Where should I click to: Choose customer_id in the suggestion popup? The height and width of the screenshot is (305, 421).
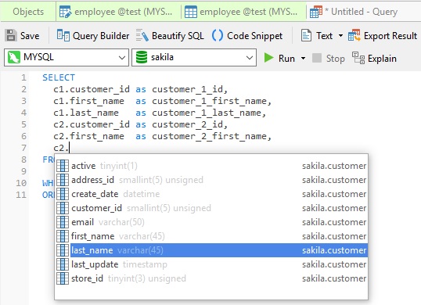click(211, 208)
